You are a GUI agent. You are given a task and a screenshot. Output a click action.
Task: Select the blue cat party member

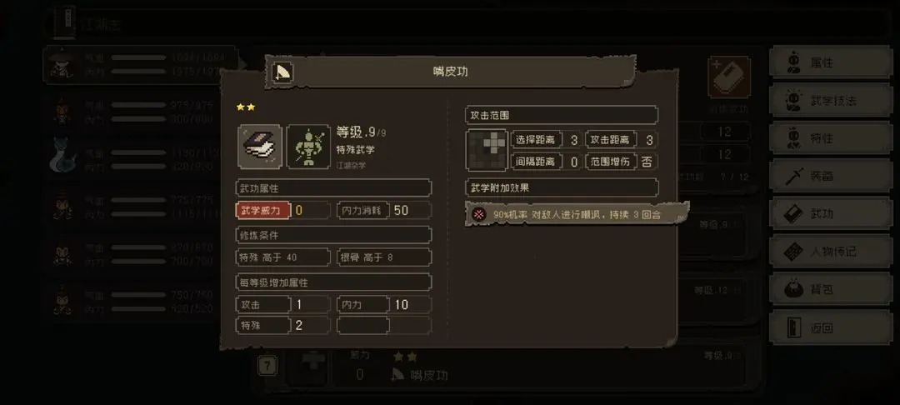(x=62, y=154)
